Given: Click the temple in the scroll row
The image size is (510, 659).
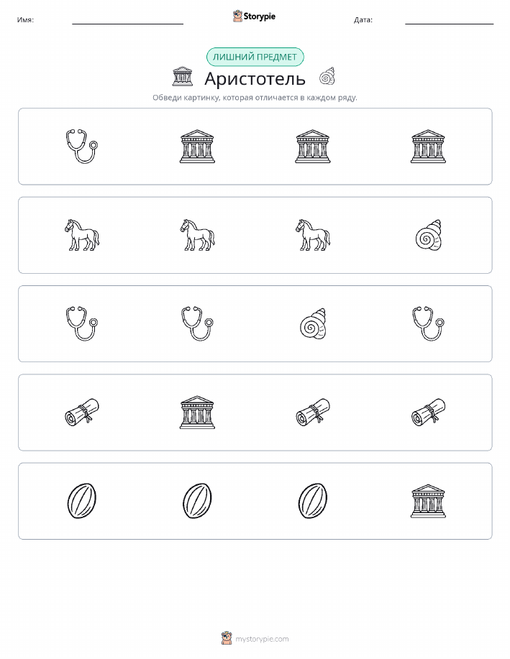Looking at the screenshot, I should 197,413.
